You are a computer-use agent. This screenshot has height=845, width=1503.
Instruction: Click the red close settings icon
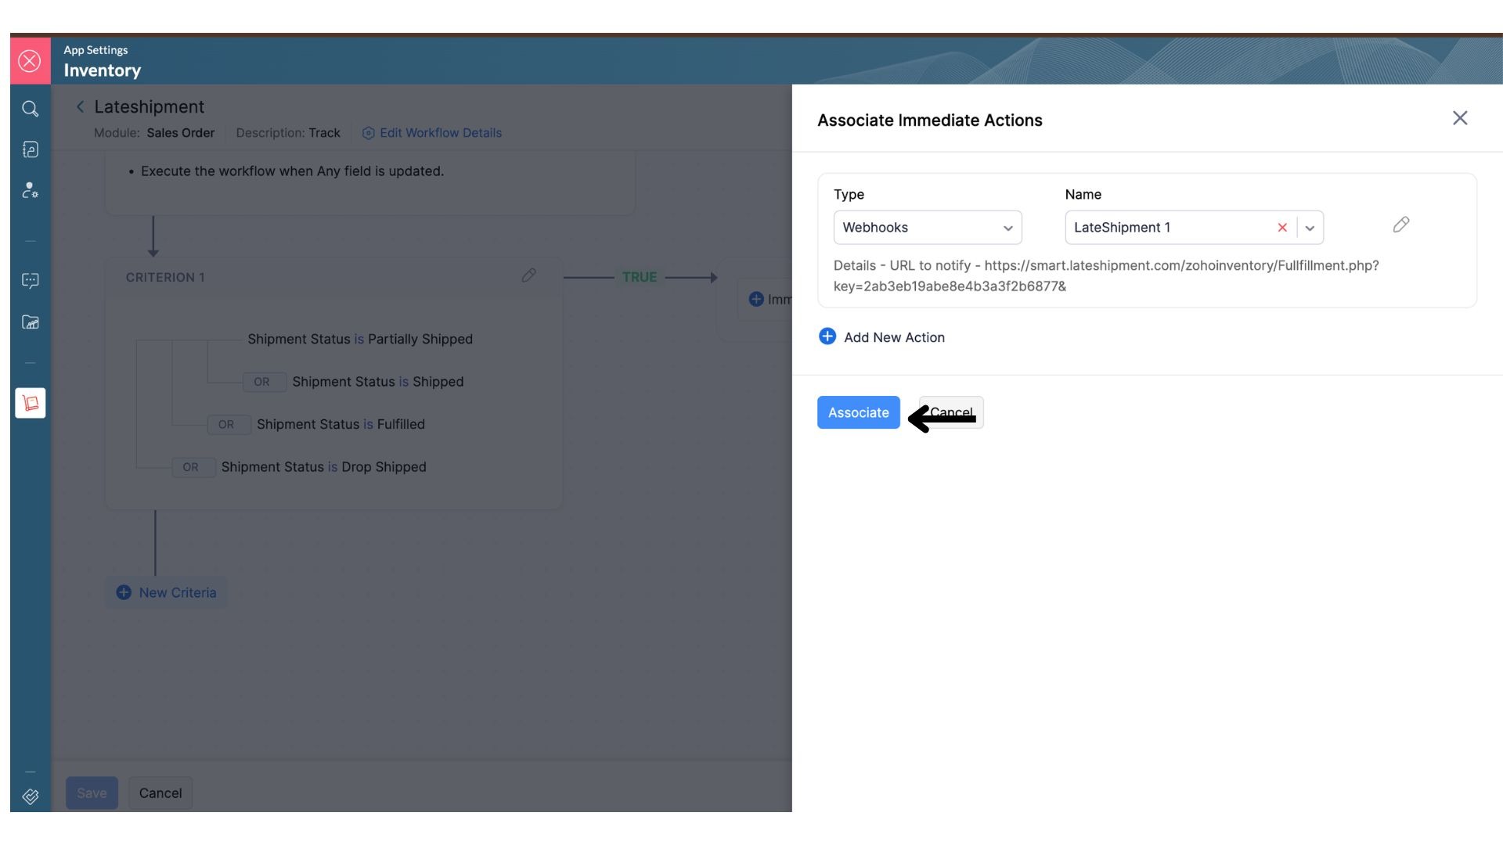click(30, 61)
